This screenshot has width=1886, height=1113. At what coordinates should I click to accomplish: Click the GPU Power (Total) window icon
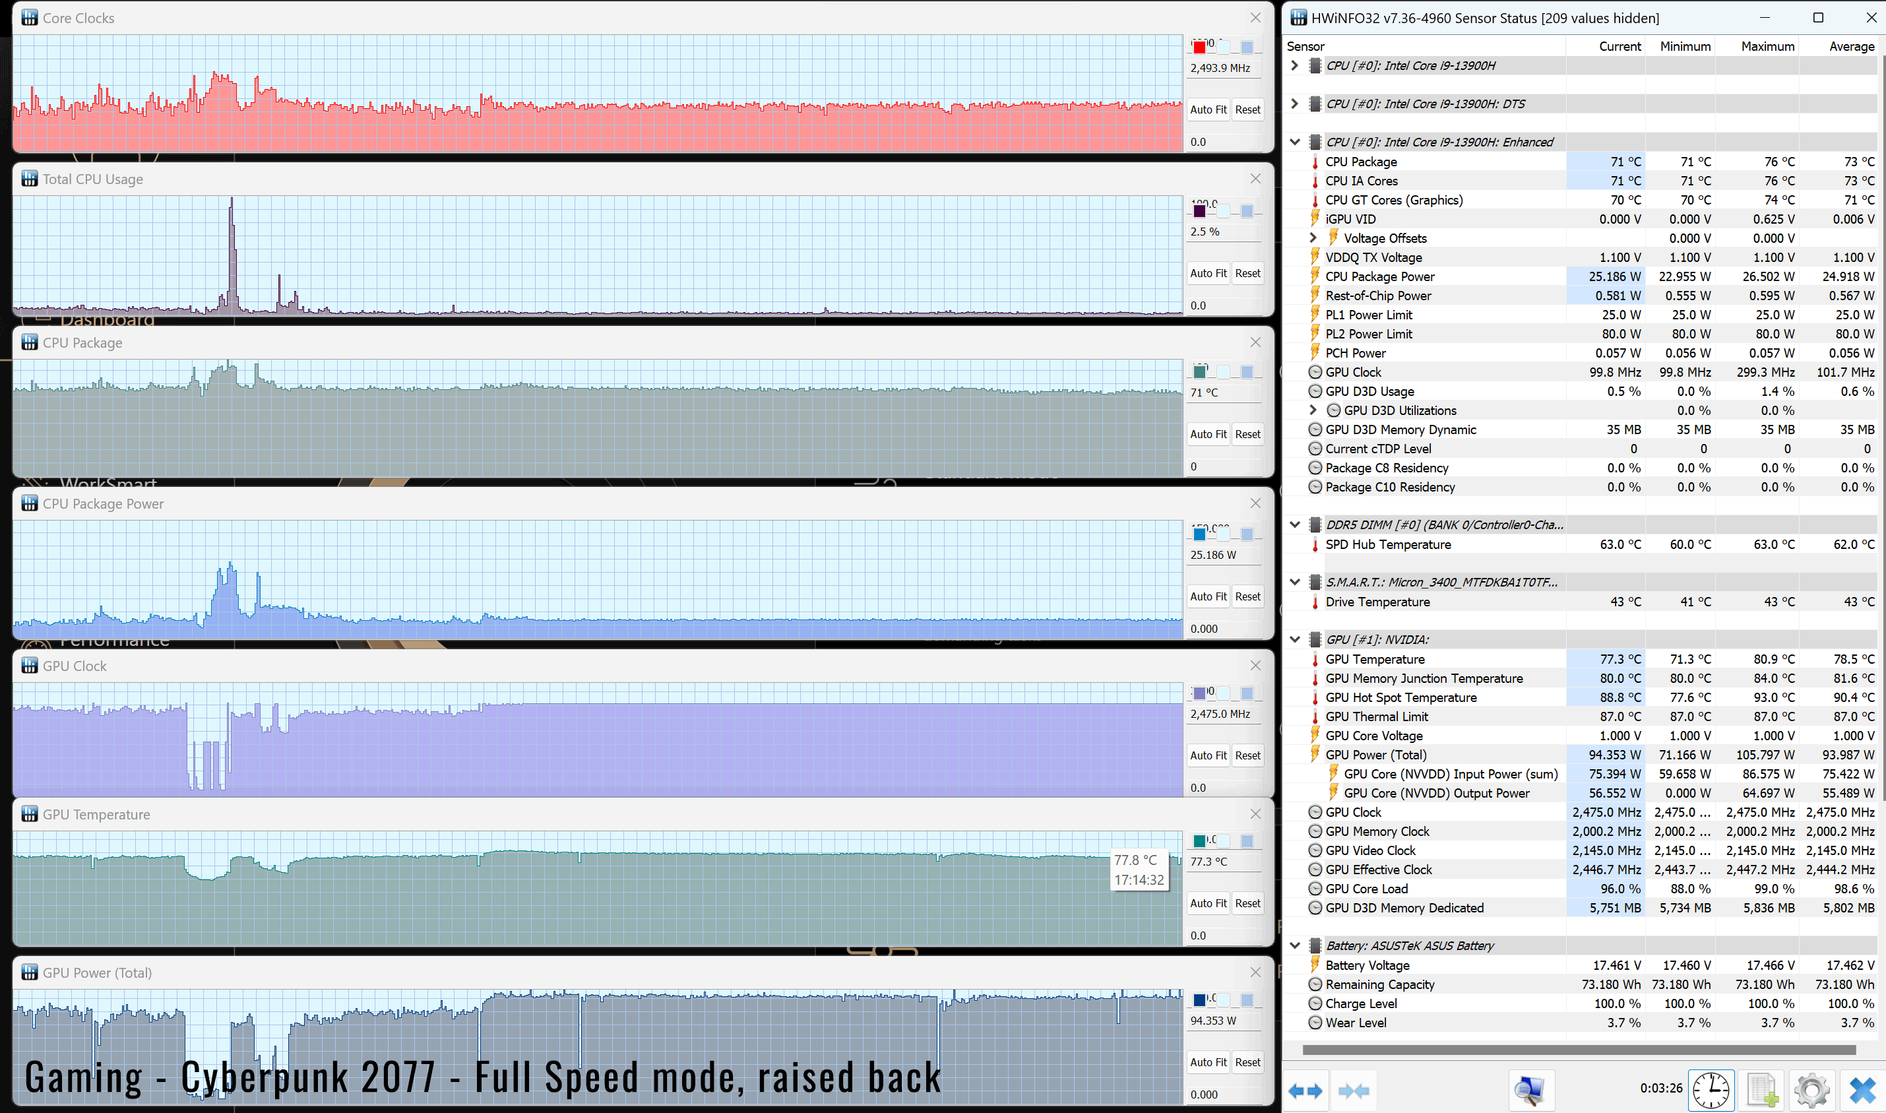29,972
